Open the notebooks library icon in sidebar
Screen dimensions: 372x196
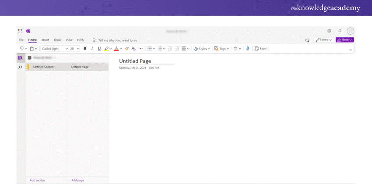click(20, 57)
